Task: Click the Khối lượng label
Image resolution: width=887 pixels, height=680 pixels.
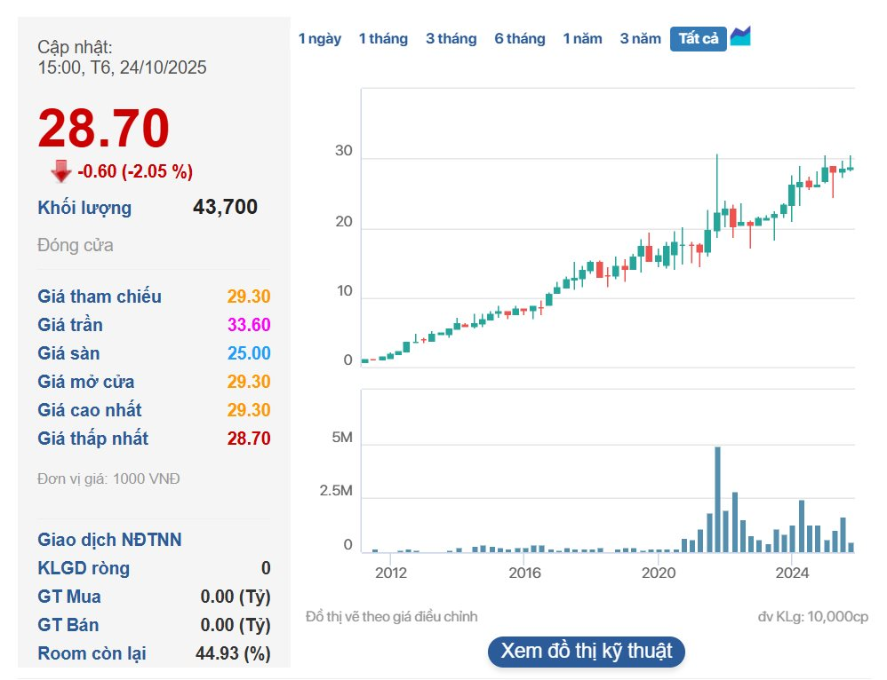Action: [84, 208]
